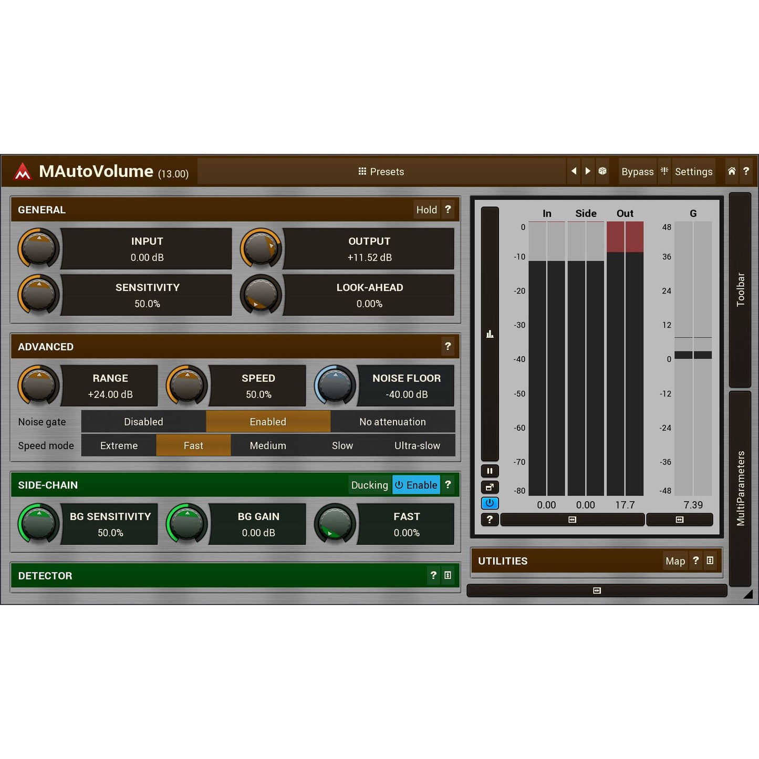The height and width of the screenshot is (759, 759).
Task: Select Medium speed mode
Action: click(x=268, y=445)
